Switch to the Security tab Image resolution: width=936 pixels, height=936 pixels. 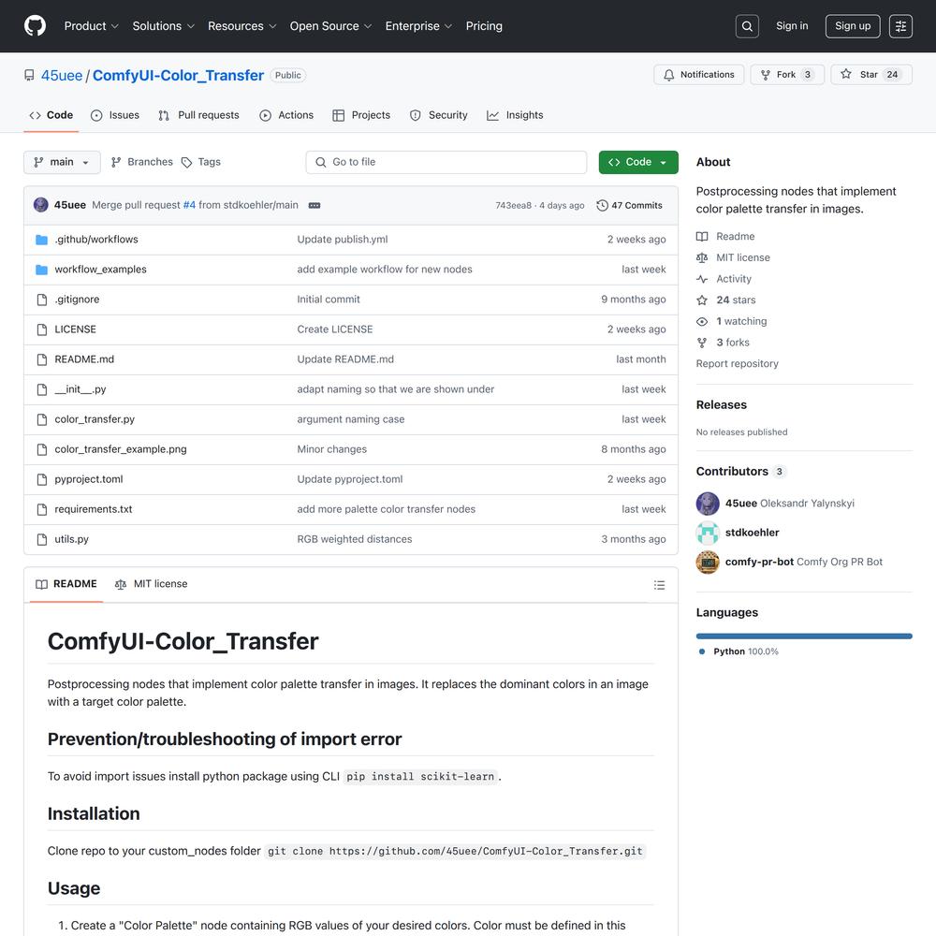pos(438,115)
